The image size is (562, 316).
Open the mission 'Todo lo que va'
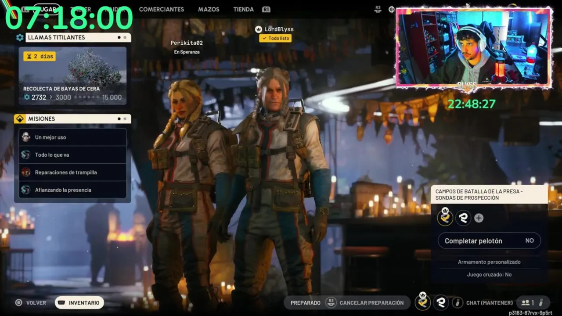(72, 154)
